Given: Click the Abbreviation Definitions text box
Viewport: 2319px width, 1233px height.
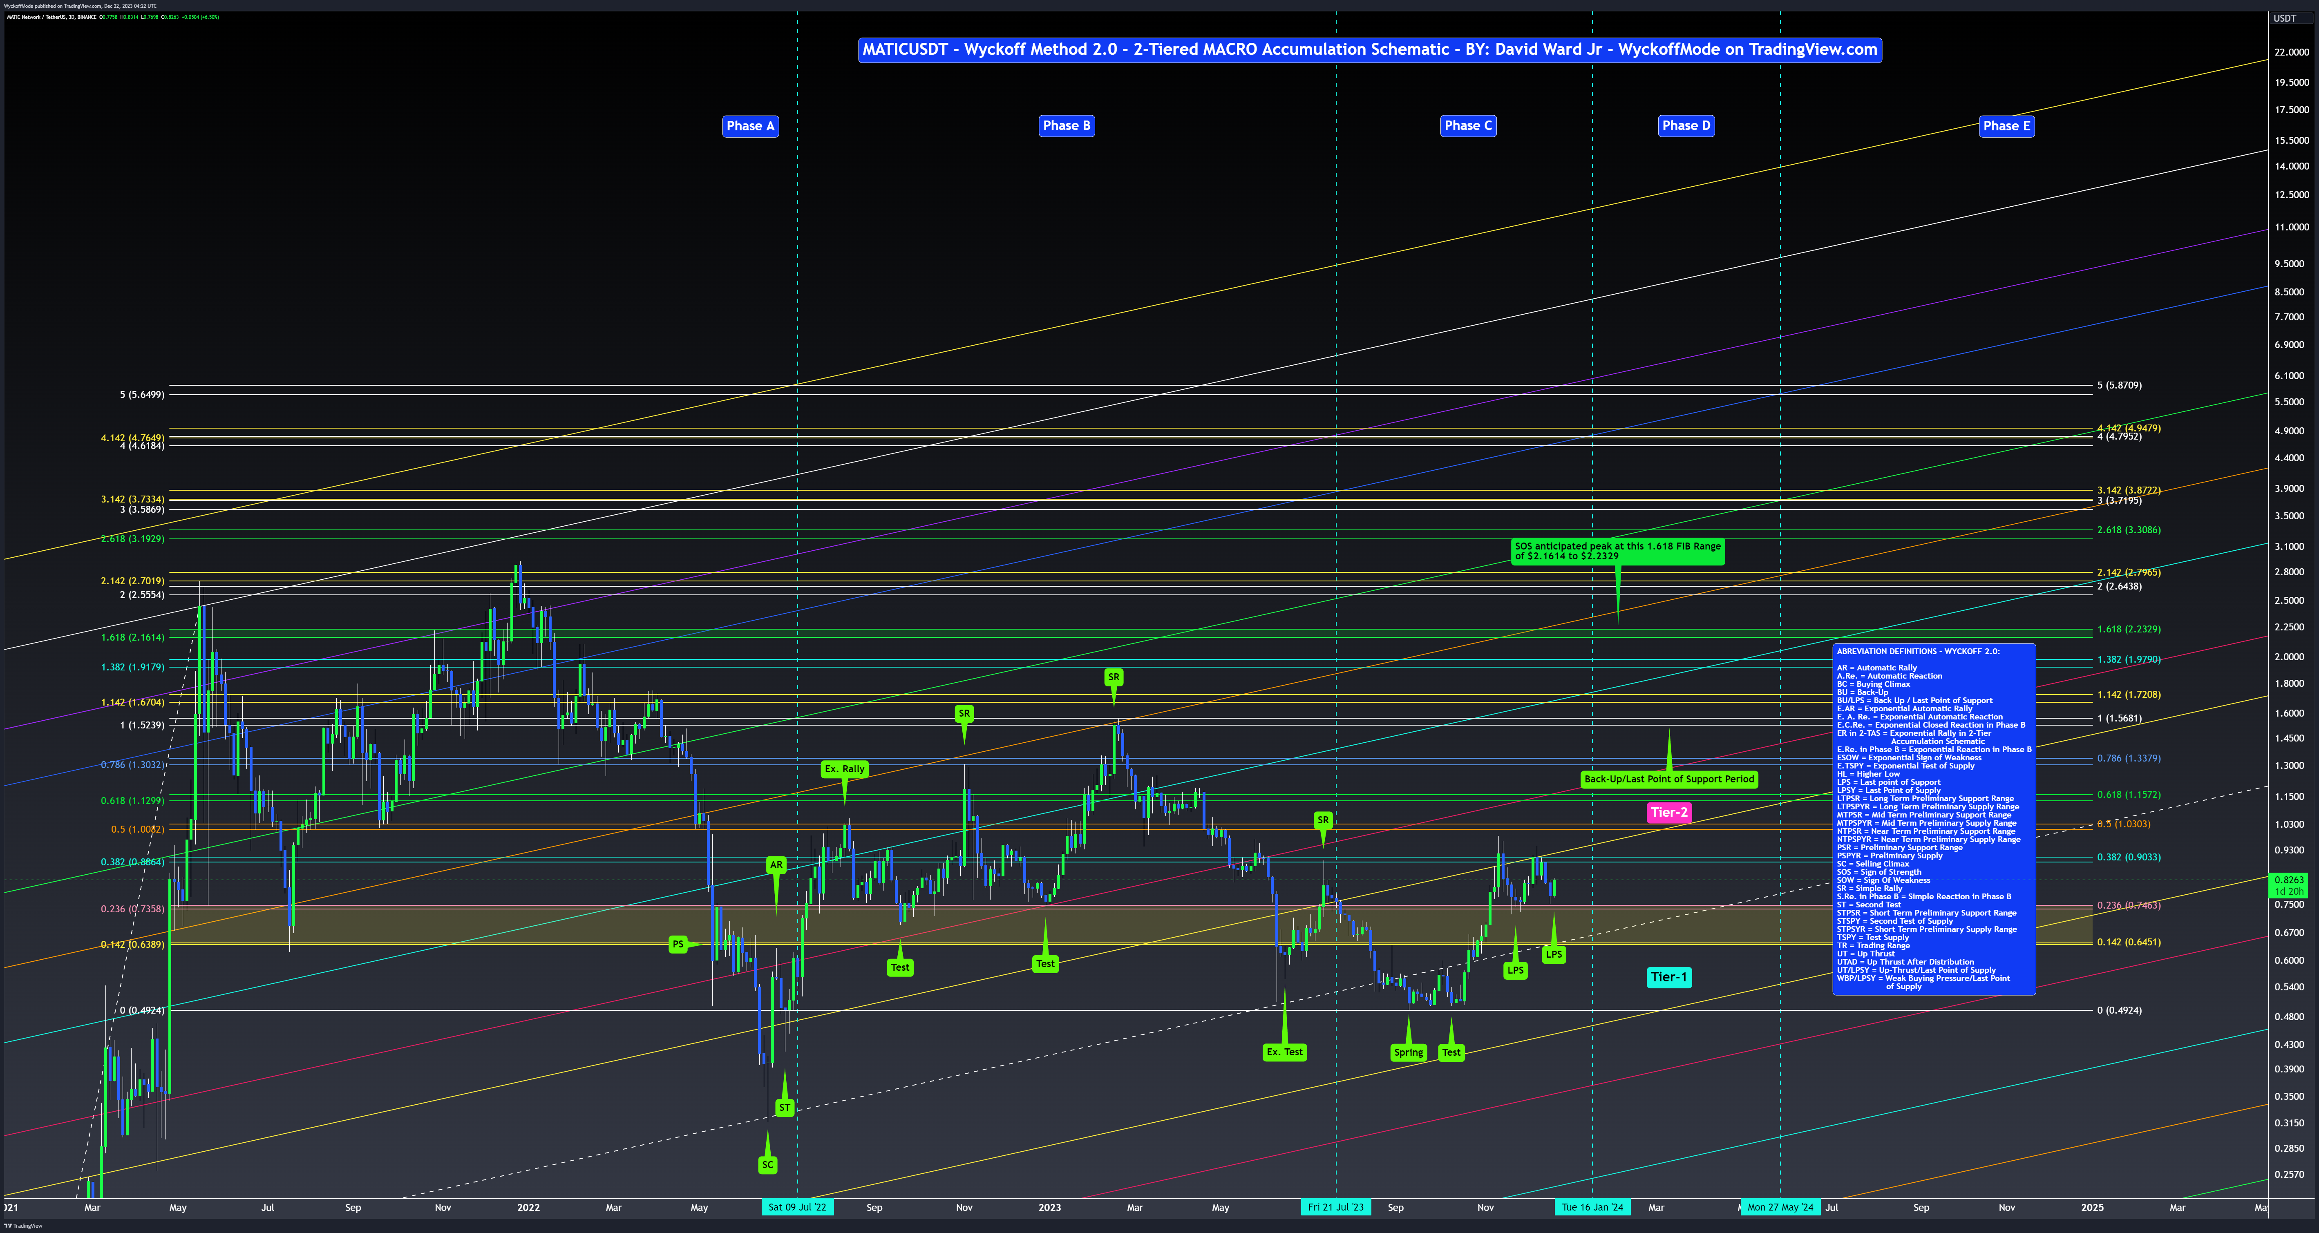Looking at the screenshot, I should [1934, 819].
